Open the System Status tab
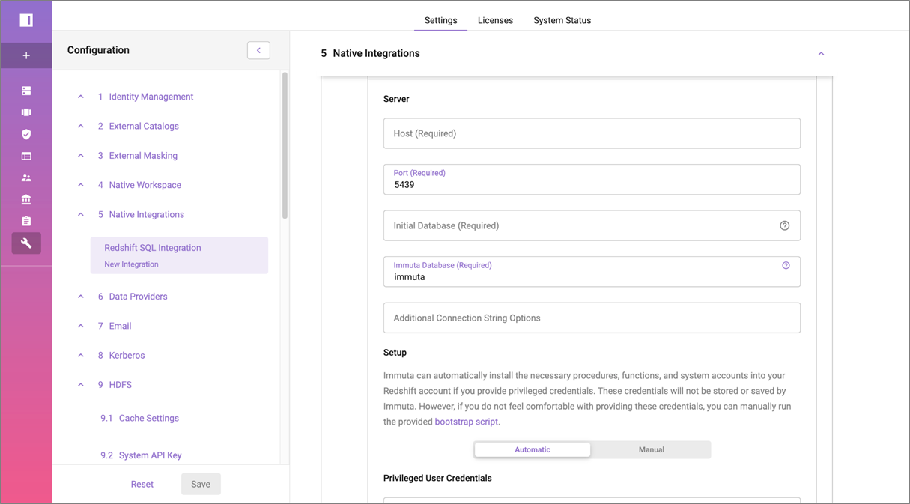Screen dimensions: 910x504 pyautogui.click(x=562, y=20)
